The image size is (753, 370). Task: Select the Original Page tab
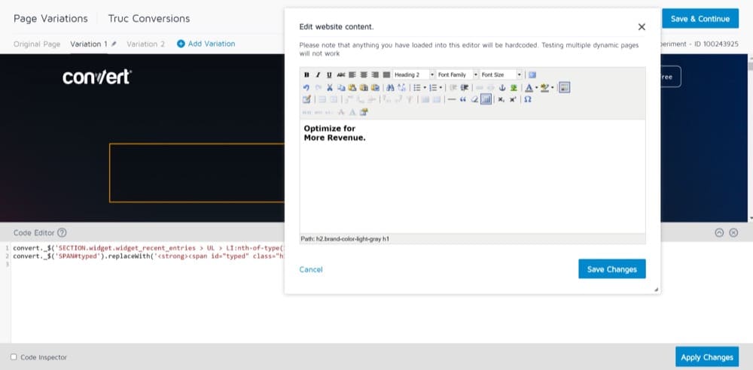click(x=37, y=44)
